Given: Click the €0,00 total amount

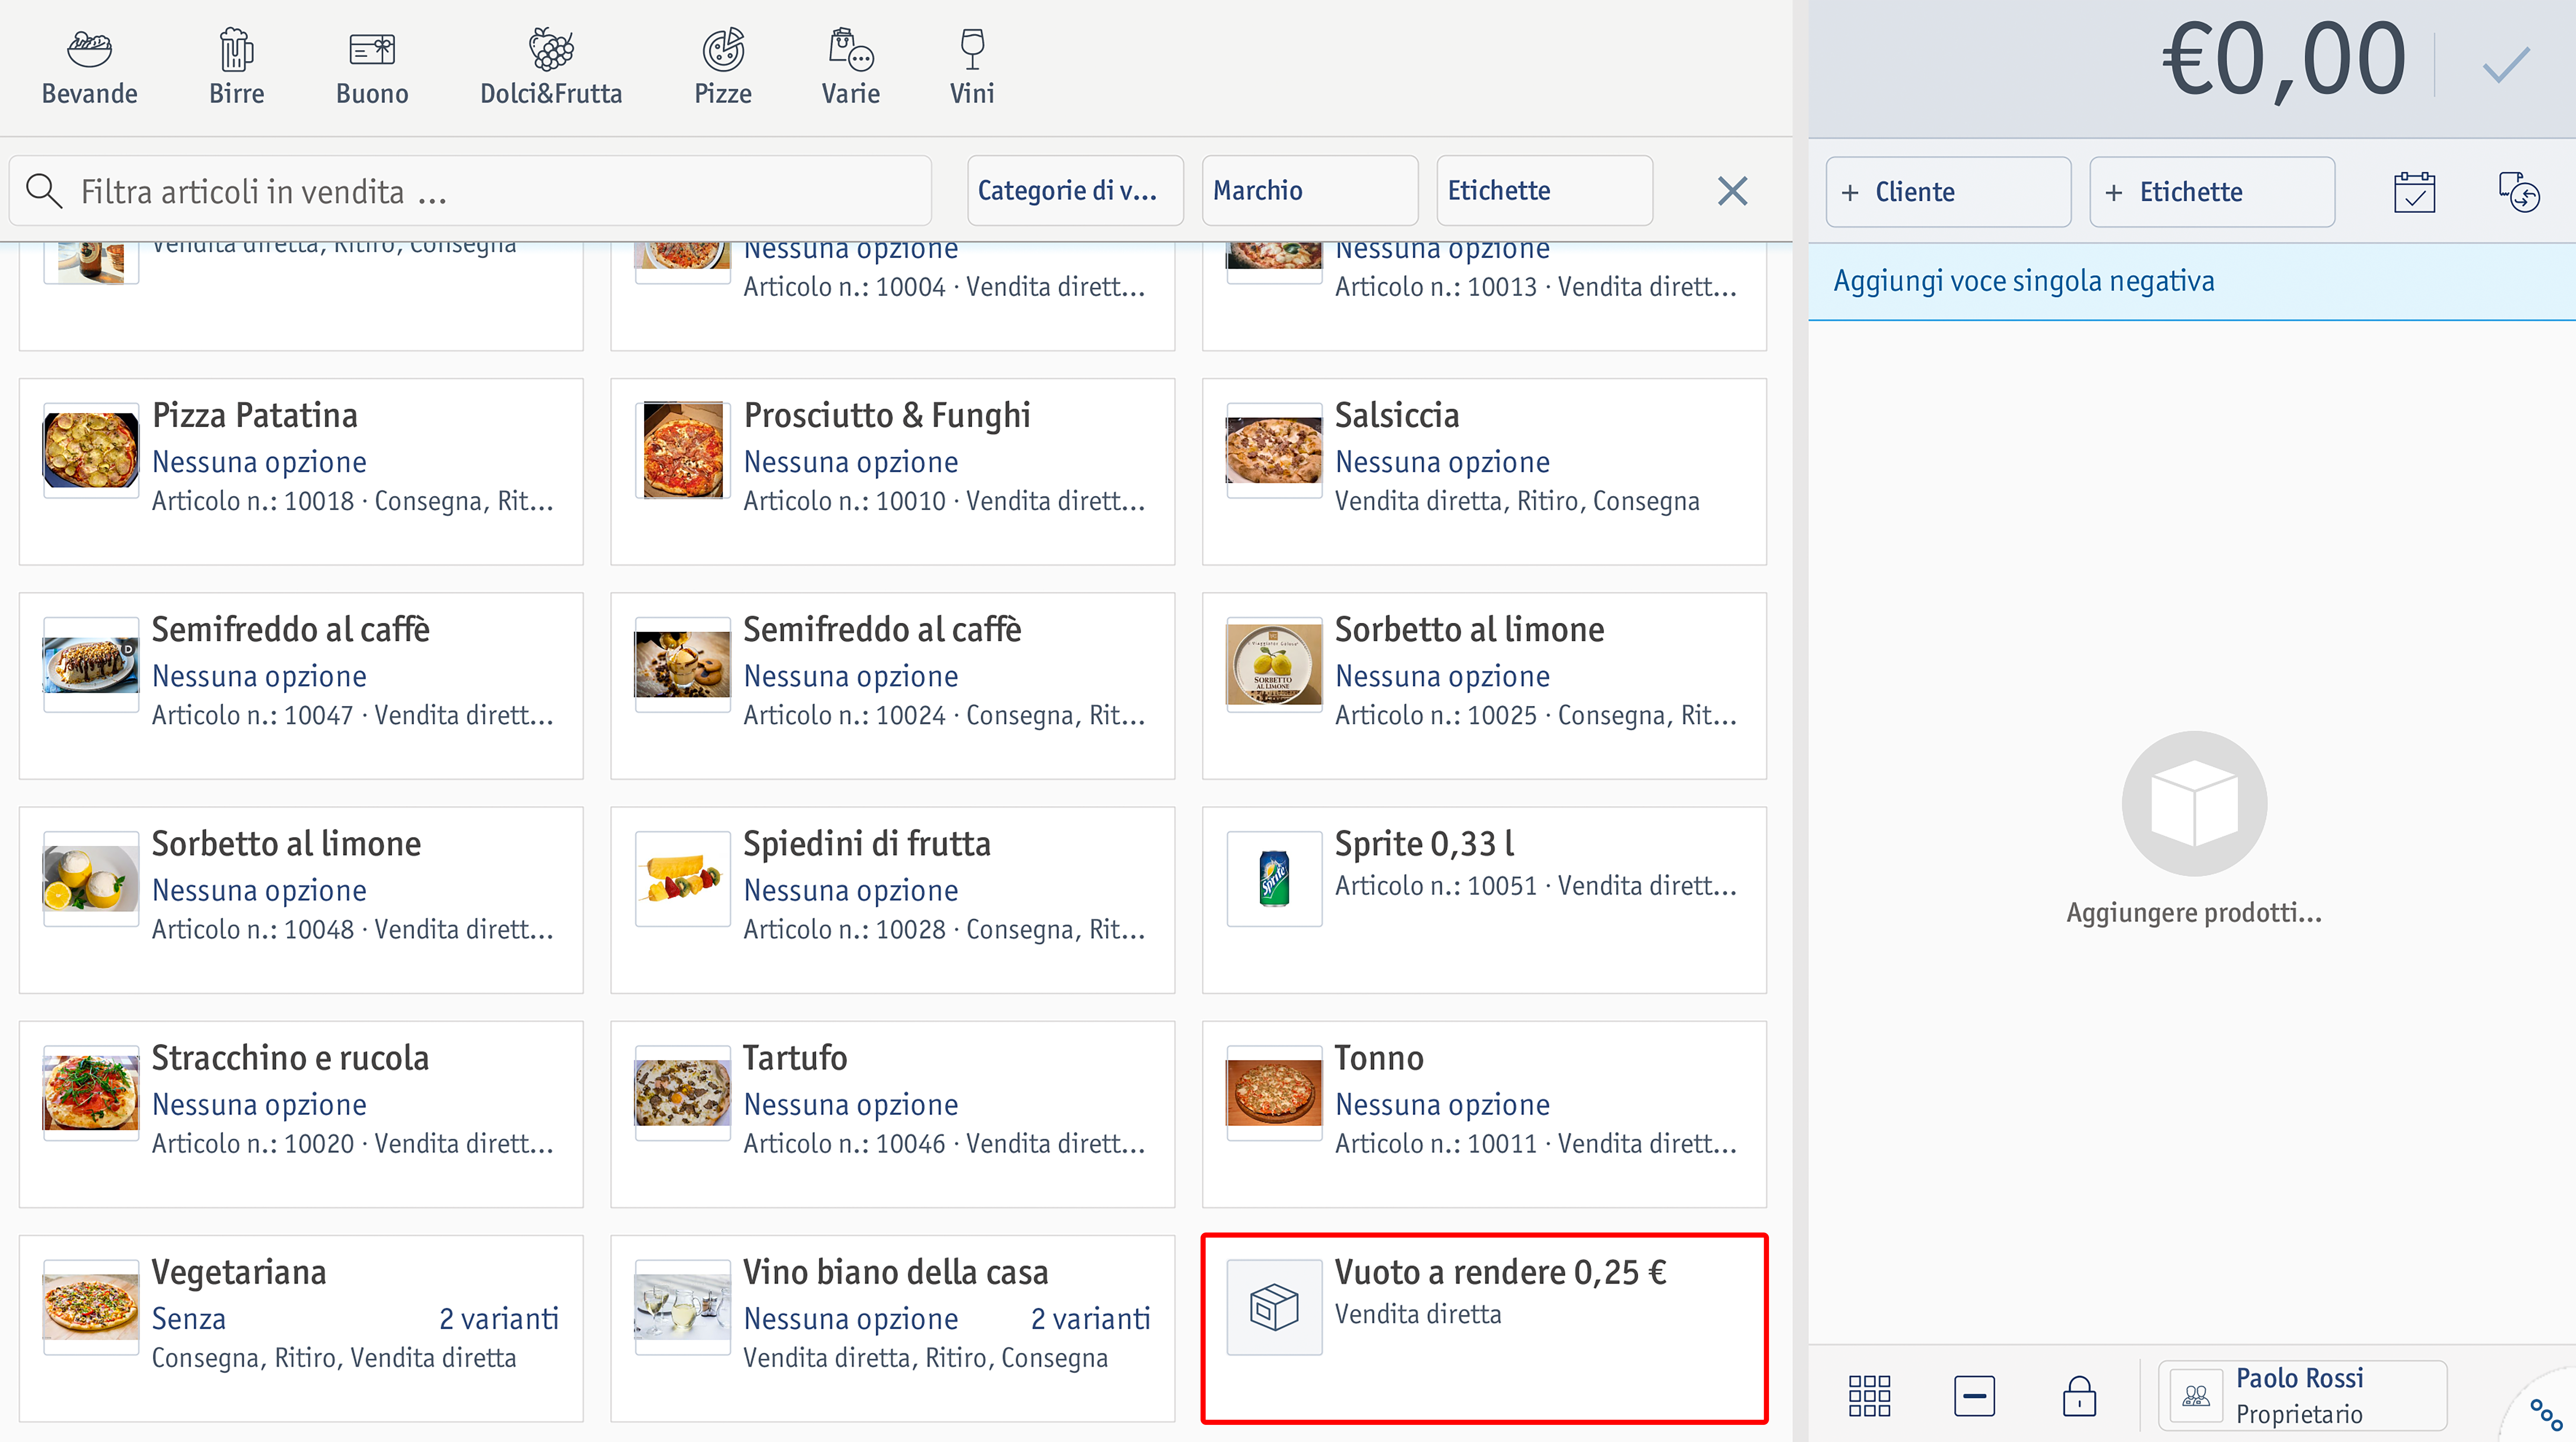Looking at the screenshot, I should coord(2284,60).
